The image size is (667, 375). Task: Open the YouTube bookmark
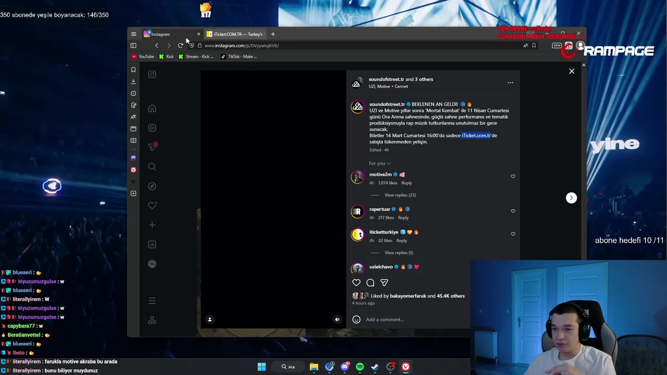pyautogui.click(x=143, y=56)
